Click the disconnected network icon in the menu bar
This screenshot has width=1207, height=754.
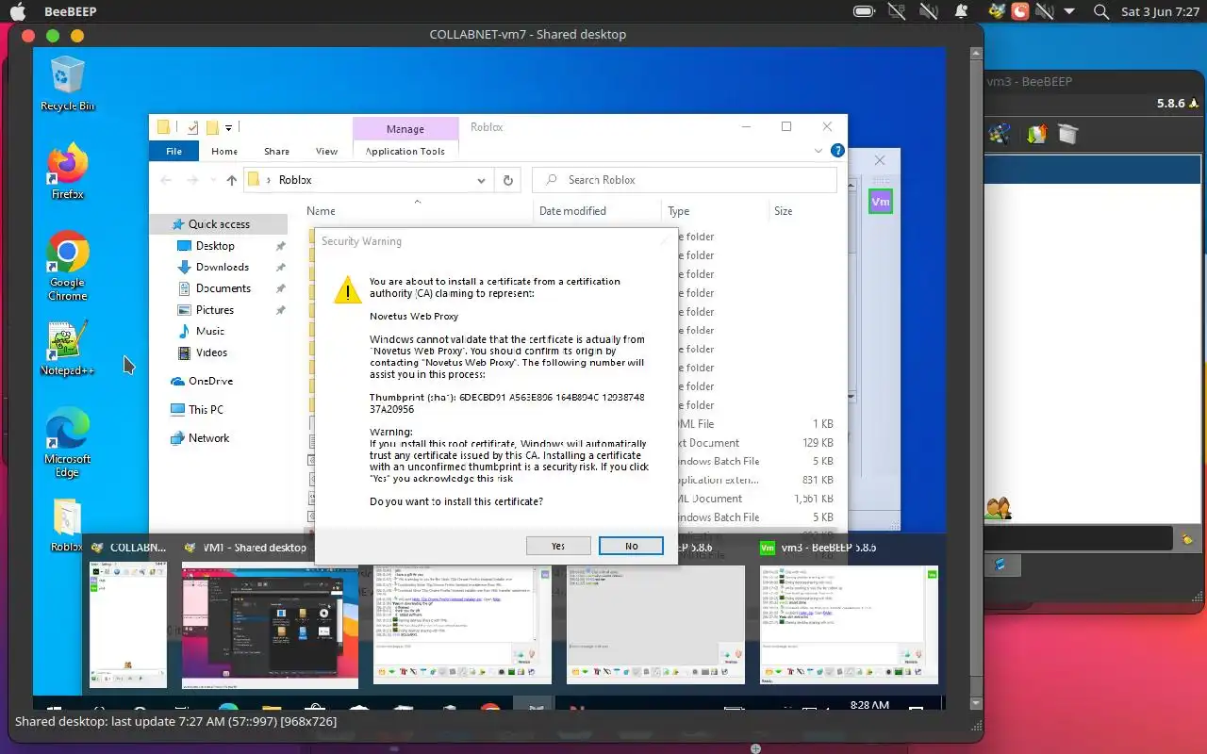click(x=899, y=11)
